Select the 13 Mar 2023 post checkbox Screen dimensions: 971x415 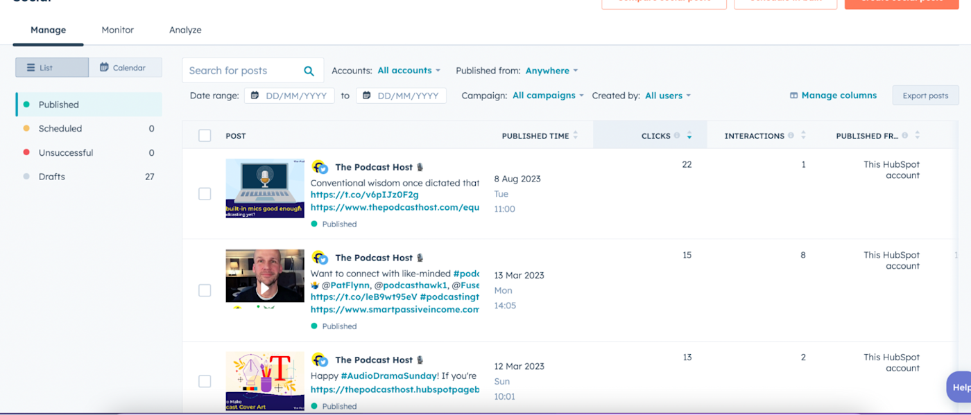(x=205, y=290)
